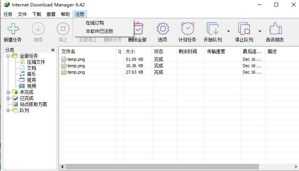The image size is (299, 171).
Task: Open dropdown arrow next to 停止队列
Action: pyautogui.click(x=260, y=31)
